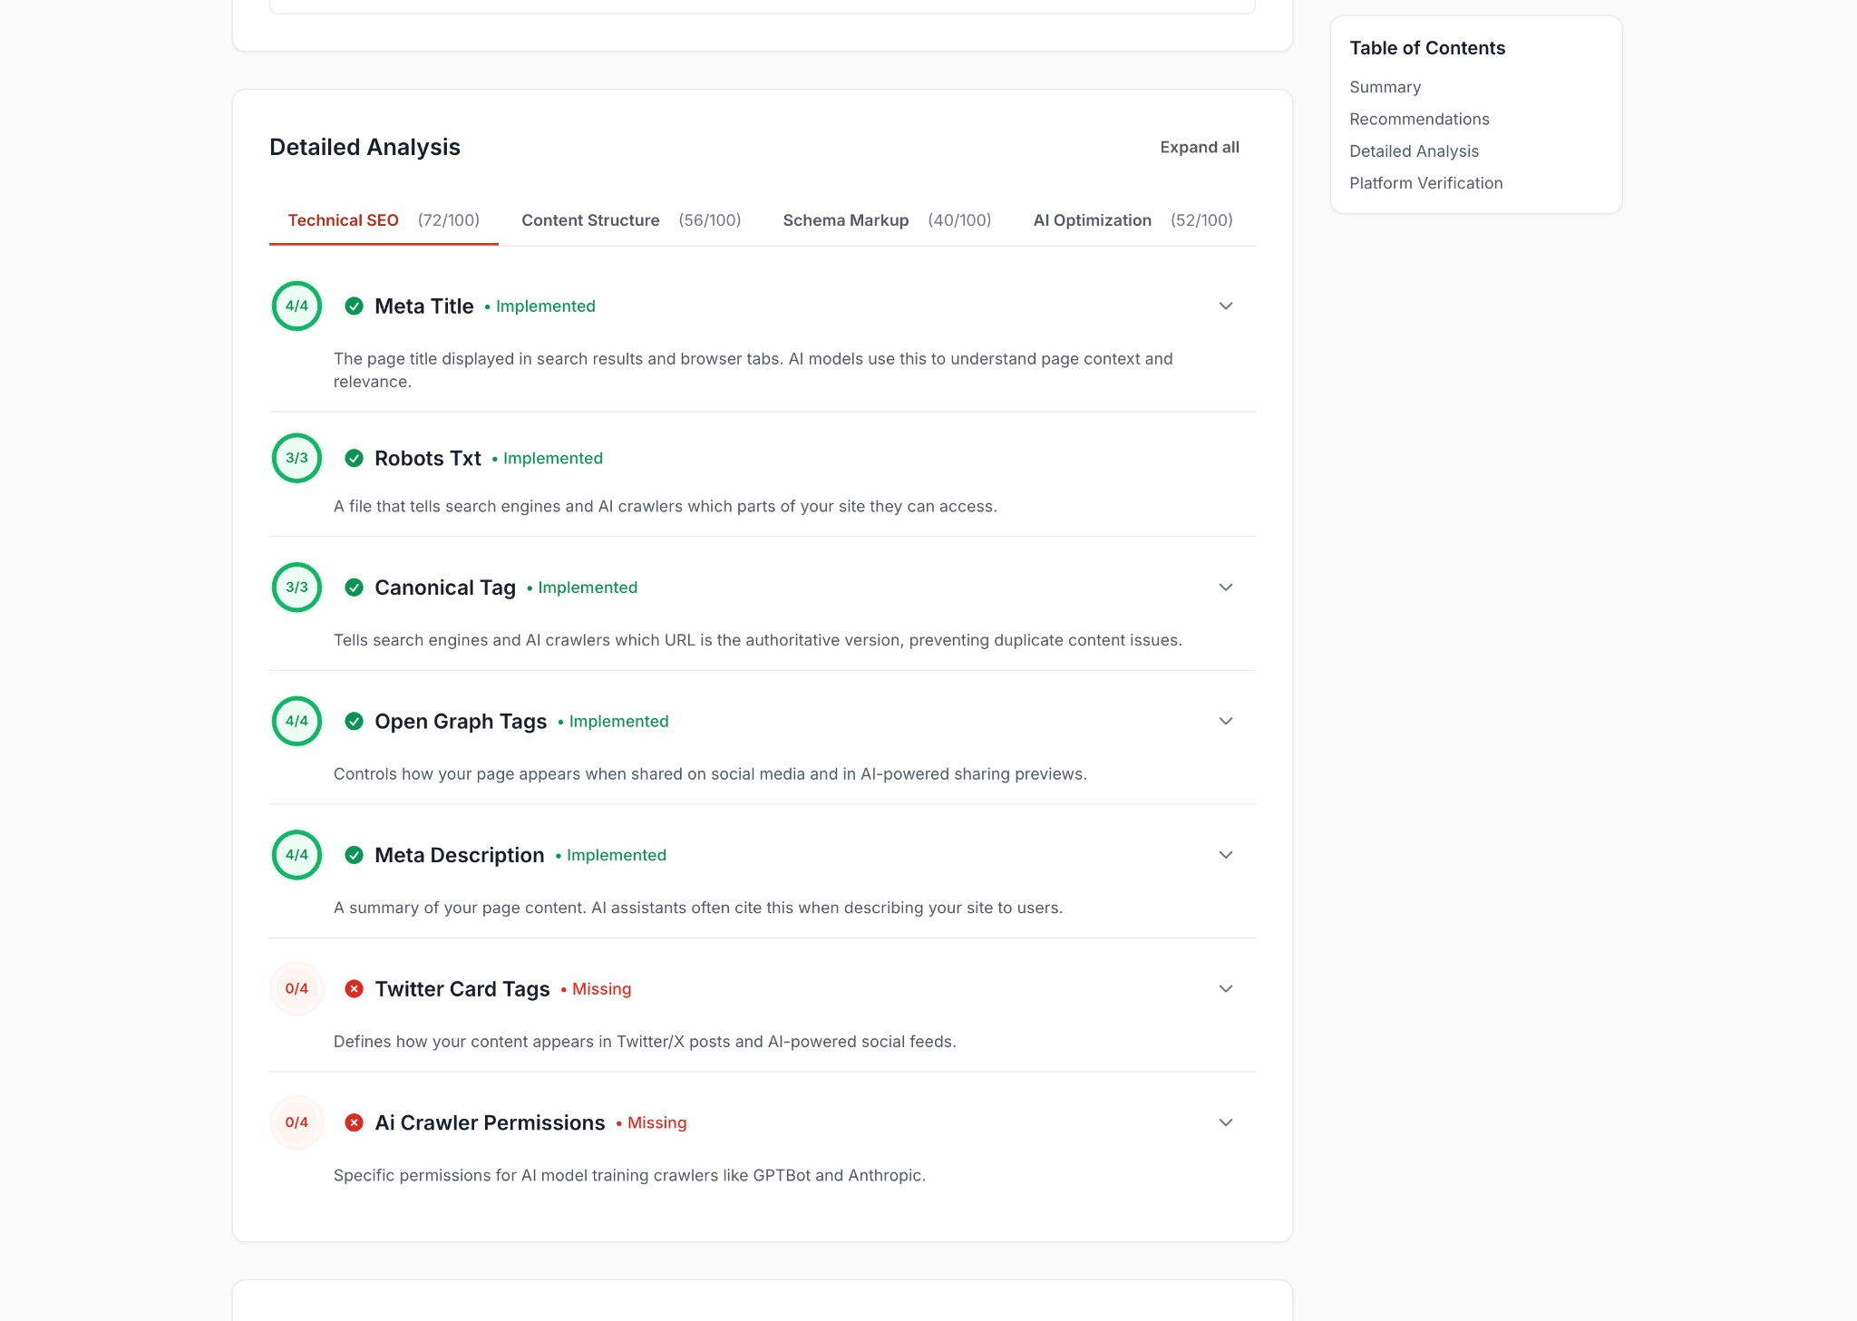Click the check icon next to Robots Txt
Image resolution: width=1857 pixels, height=1321 pixels.
(355, 459)
